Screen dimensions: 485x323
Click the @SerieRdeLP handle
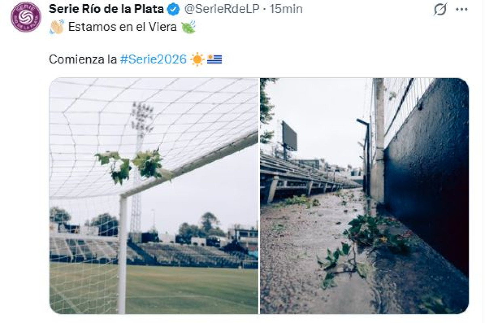pyautogui.click(x=221, y=9)
